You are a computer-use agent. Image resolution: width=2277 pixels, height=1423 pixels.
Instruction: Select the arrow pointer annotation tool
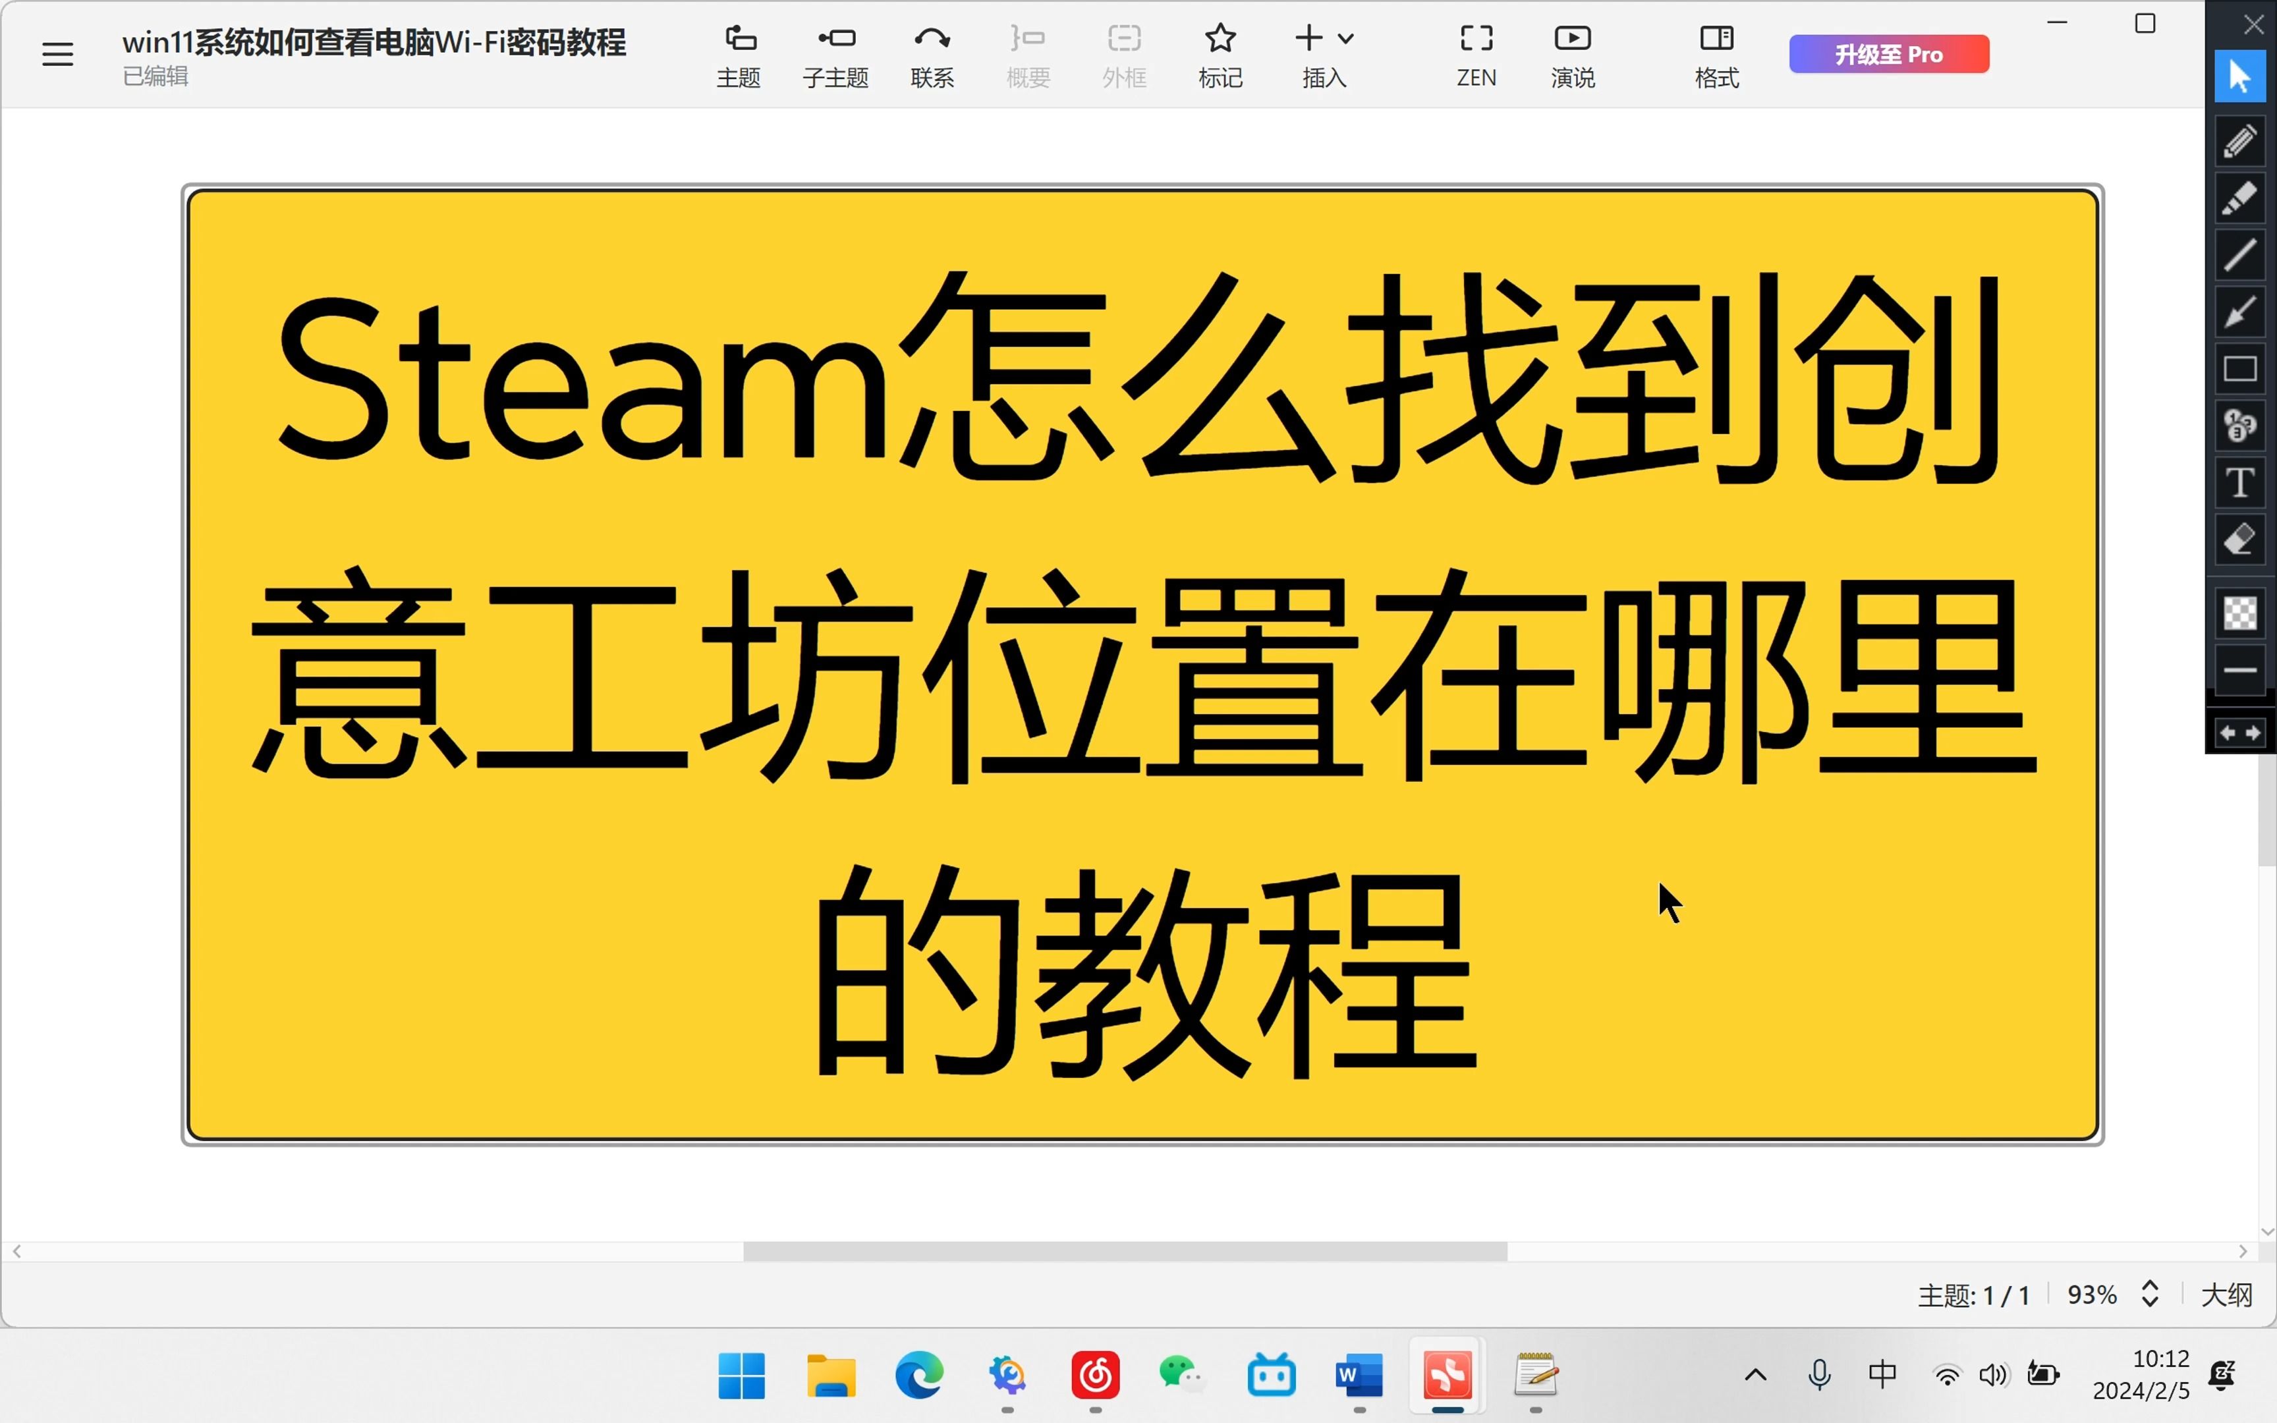2239,76
